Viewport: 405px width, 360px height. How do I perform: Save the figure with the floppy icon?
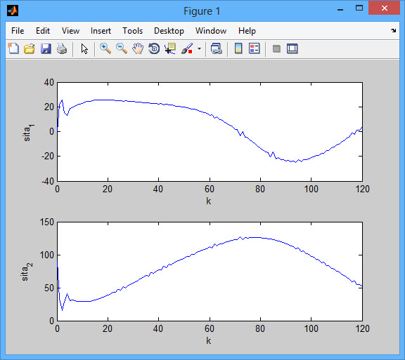coord(46,48)
